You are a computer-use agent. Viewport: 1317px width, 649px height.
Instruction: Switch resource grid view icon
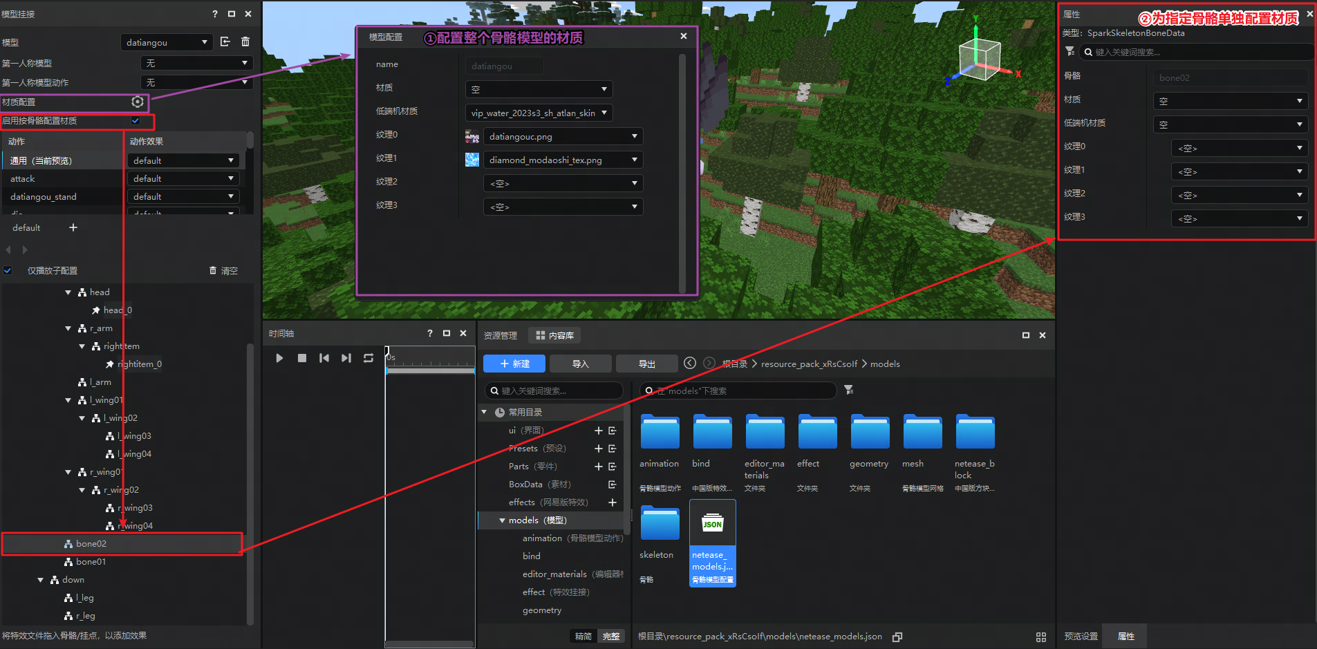point(1041,637)
